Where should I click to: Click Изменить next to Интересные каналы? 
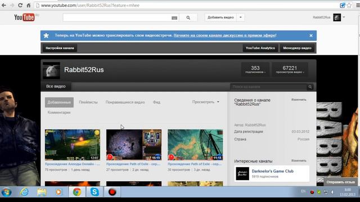pyautogui.click(x=299, y=160)
